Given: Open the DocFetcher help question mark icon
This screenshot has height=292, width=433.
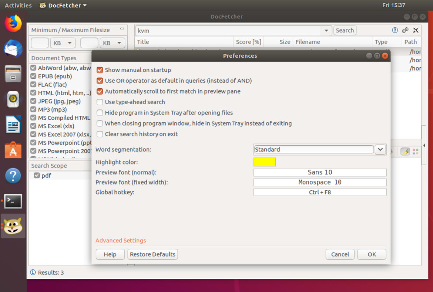Looking at the screenshot, I should pyautogui.click(x=395, y=30).
